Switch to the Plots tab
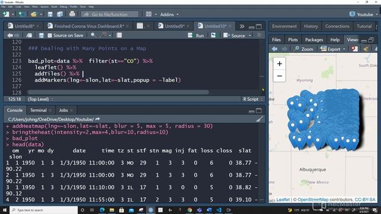The width and height of the screenshot is (381, 214). point(293,40)
